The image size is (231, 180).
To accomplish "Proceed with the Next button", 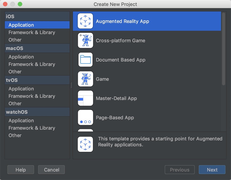I will (x=212, y=170).
